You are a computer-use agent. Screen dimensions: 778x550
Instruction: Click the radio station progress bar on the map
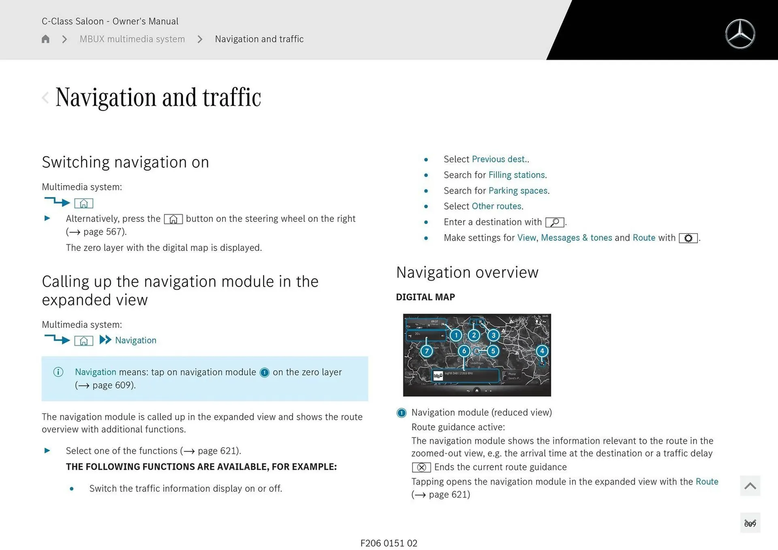tap(466, 375)
